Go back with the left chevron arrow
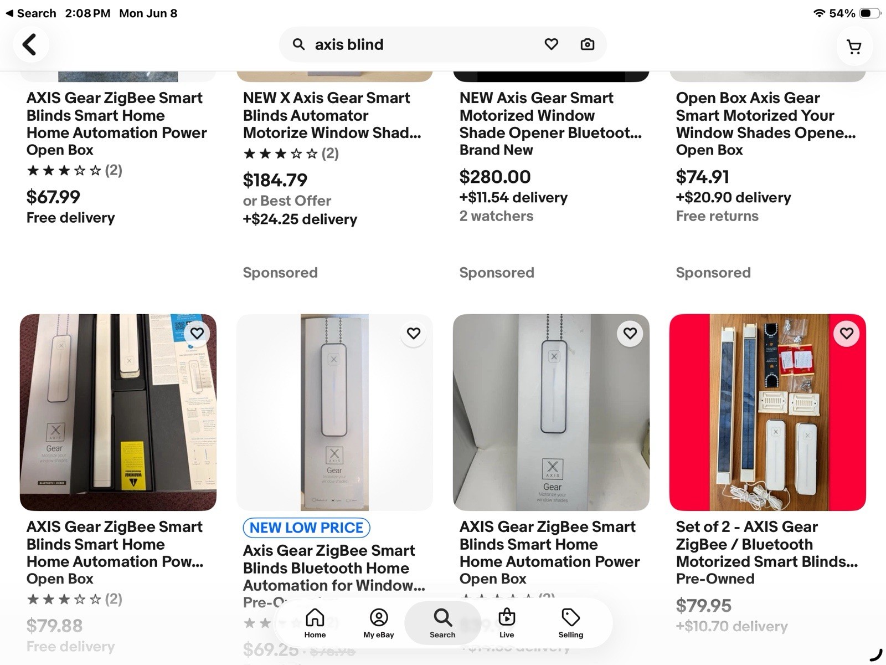The height and width of the screenshot is (665, 886). [29, 44]
